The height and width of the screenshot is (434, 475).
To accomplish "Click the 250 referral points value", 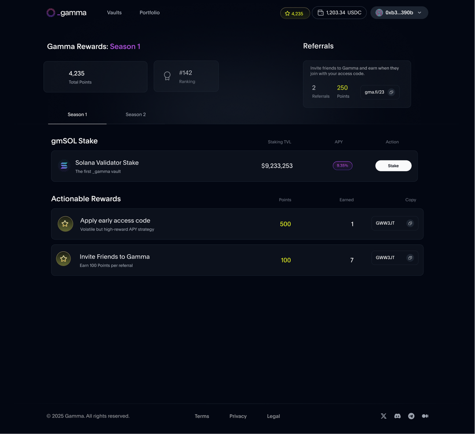I will pyautogui.click(x=342, y=88).
